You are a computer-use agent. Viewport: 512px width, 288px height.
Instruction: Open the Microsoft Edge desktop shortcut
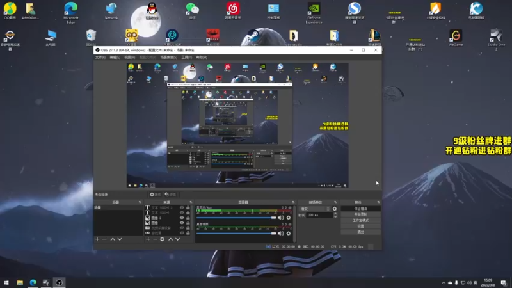[71, 13]
